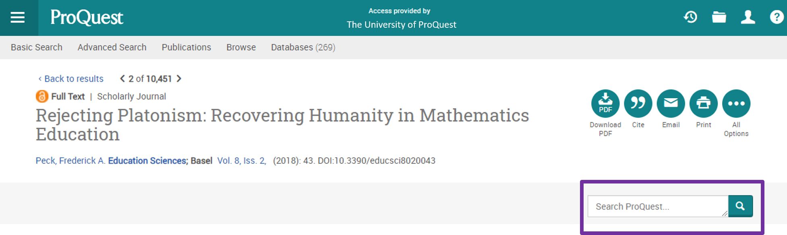Viewport: 787px width, 235px height.
Task: Open the saved items folder icon
Action: tap(719, 17)
